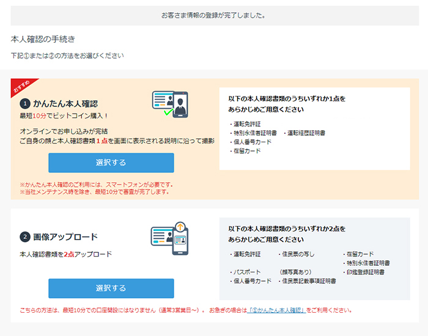Click the 本人確認の手続き page title
This screenshot has width=428, height=336.
click(x=43, y=39)
